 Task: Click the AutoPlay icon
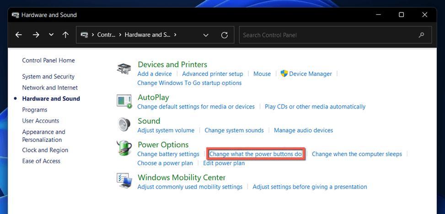(124, 102)
